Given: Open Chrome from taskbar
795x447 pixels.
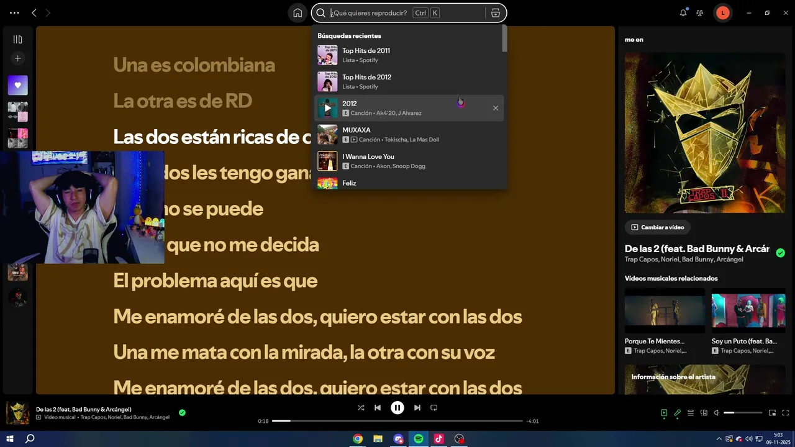Looking at the screenshot, I should (x=358, y=439).
